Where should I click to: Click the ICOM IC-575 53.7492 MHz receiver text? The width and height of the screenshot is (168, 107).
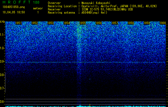point(107,9)
